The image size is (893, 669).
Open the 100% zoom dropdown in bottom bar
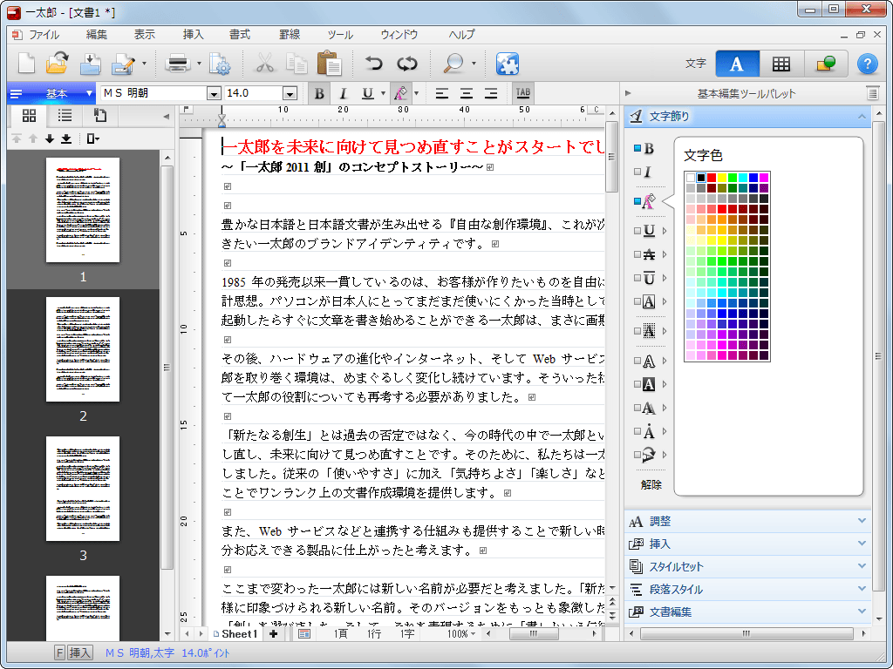point(461,634)
